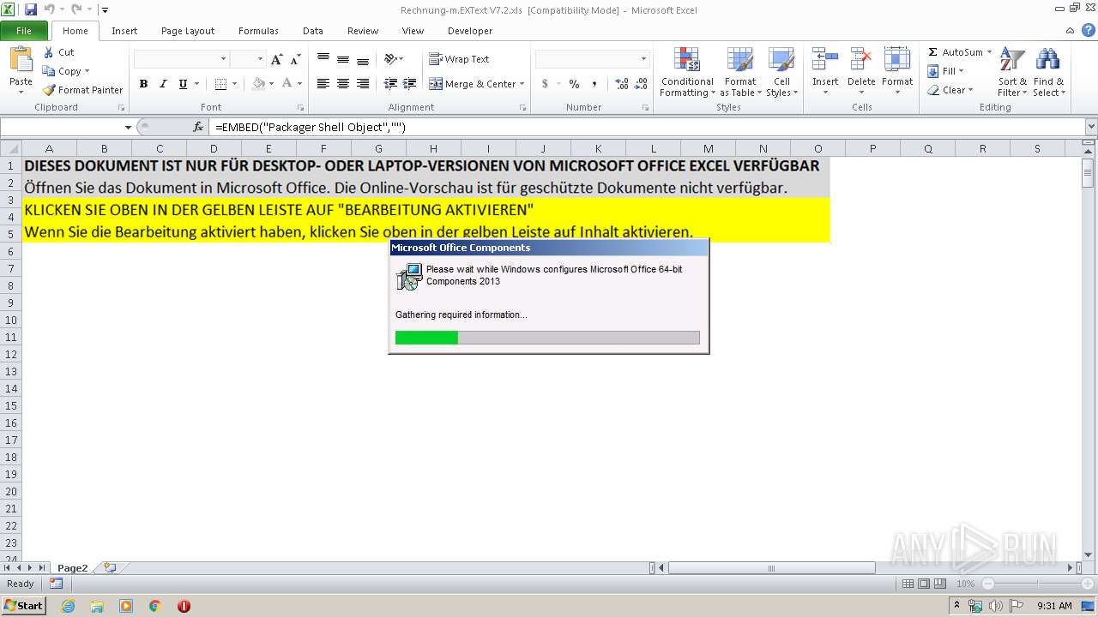Click Find & Select button
The width and height of the screenshot is (1098, 617).
pyautogui.click(x=1047, y=73)
